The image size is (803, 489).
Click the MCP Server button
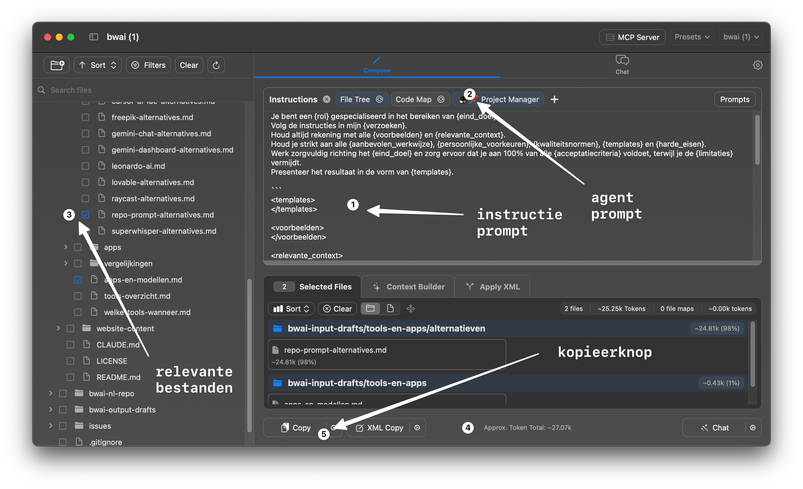(x=632, y=37)
